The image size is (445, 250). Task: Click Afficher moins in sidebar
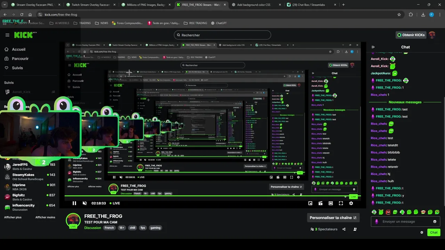[45, 217]
